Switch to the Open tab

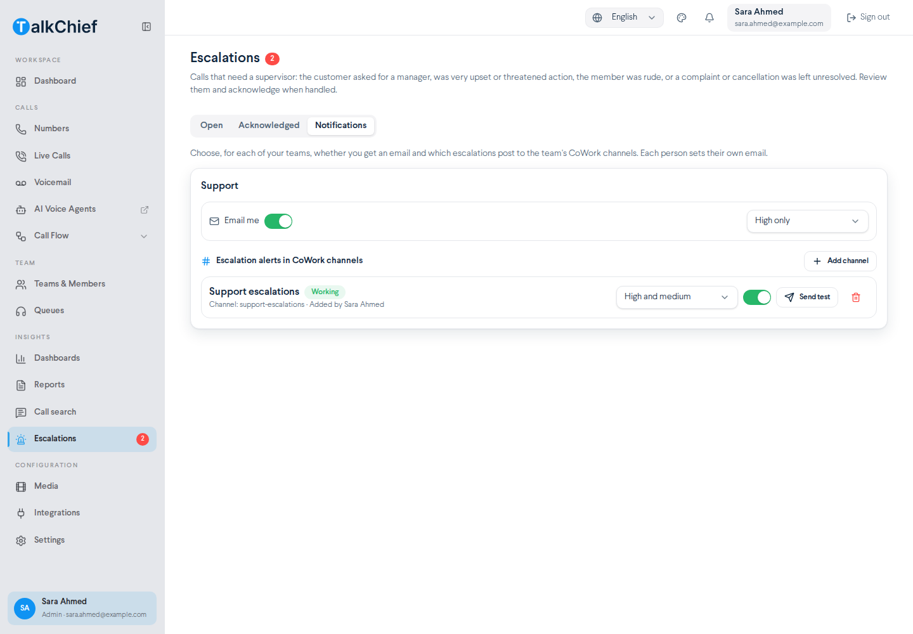212,126
